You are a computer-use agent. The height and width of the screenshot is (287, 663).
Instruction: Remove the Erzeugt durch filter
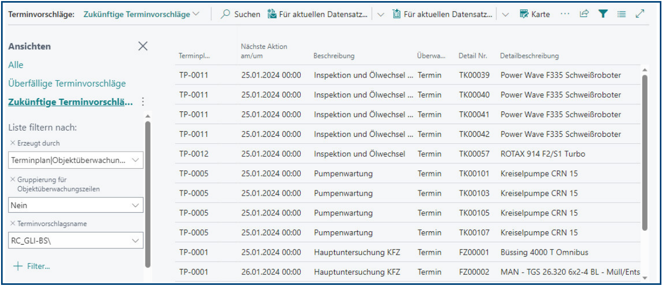click(x=13, y=143)
